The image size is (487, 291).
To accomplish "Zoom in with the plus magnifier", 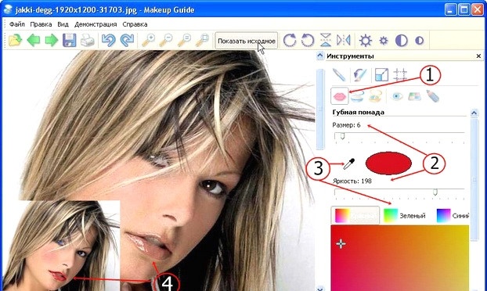I will pos(148,41).
